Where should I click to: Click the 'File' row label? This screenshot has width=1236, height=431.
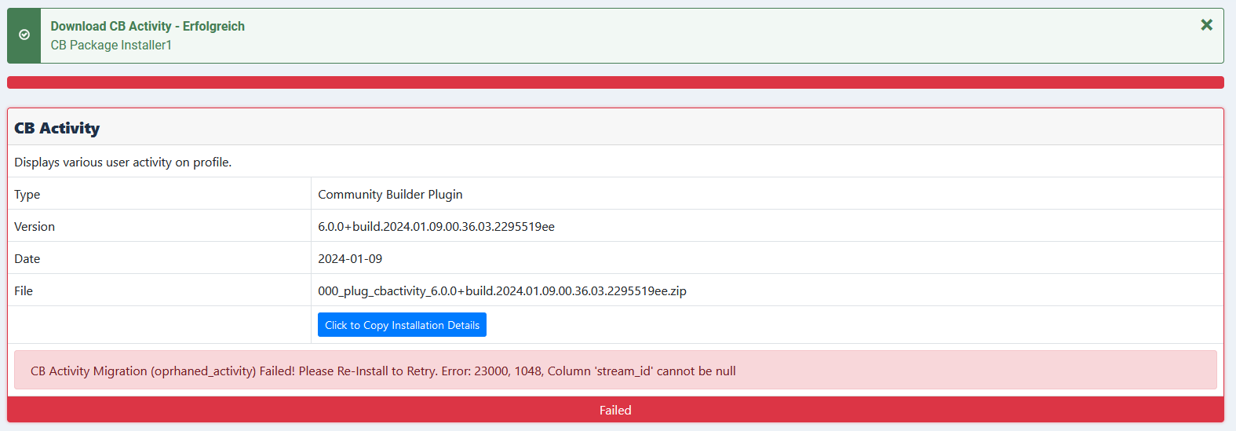tap(24, 290)
